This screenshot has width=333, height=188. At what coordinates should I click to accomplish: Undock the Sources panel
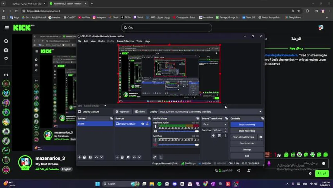point(149,119)
